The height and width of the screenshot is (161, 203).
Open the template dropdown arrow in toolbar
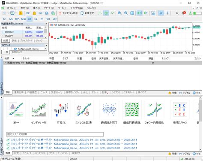[16, 13]
